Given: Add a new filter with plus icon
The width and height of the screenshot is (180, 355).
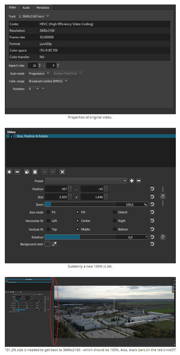Looking at the screenshot, I should click(9, 172).
